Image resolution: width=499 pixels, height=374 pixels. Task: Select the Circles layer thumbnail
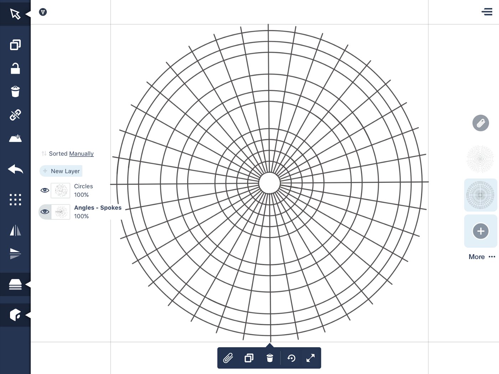pos(61,191)
